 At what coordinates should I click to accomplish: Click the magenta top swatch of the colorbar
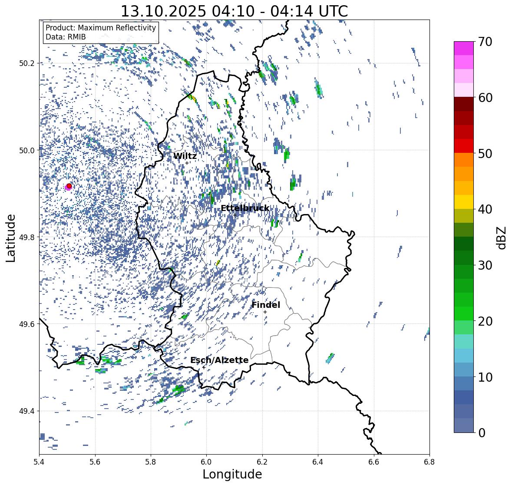pyautogui.click(x=464, y=48)
